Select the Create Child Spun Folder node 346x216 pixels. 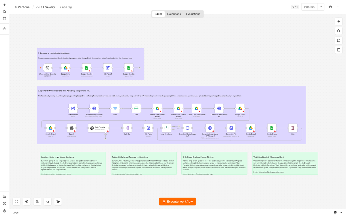(x=196, y=109)
